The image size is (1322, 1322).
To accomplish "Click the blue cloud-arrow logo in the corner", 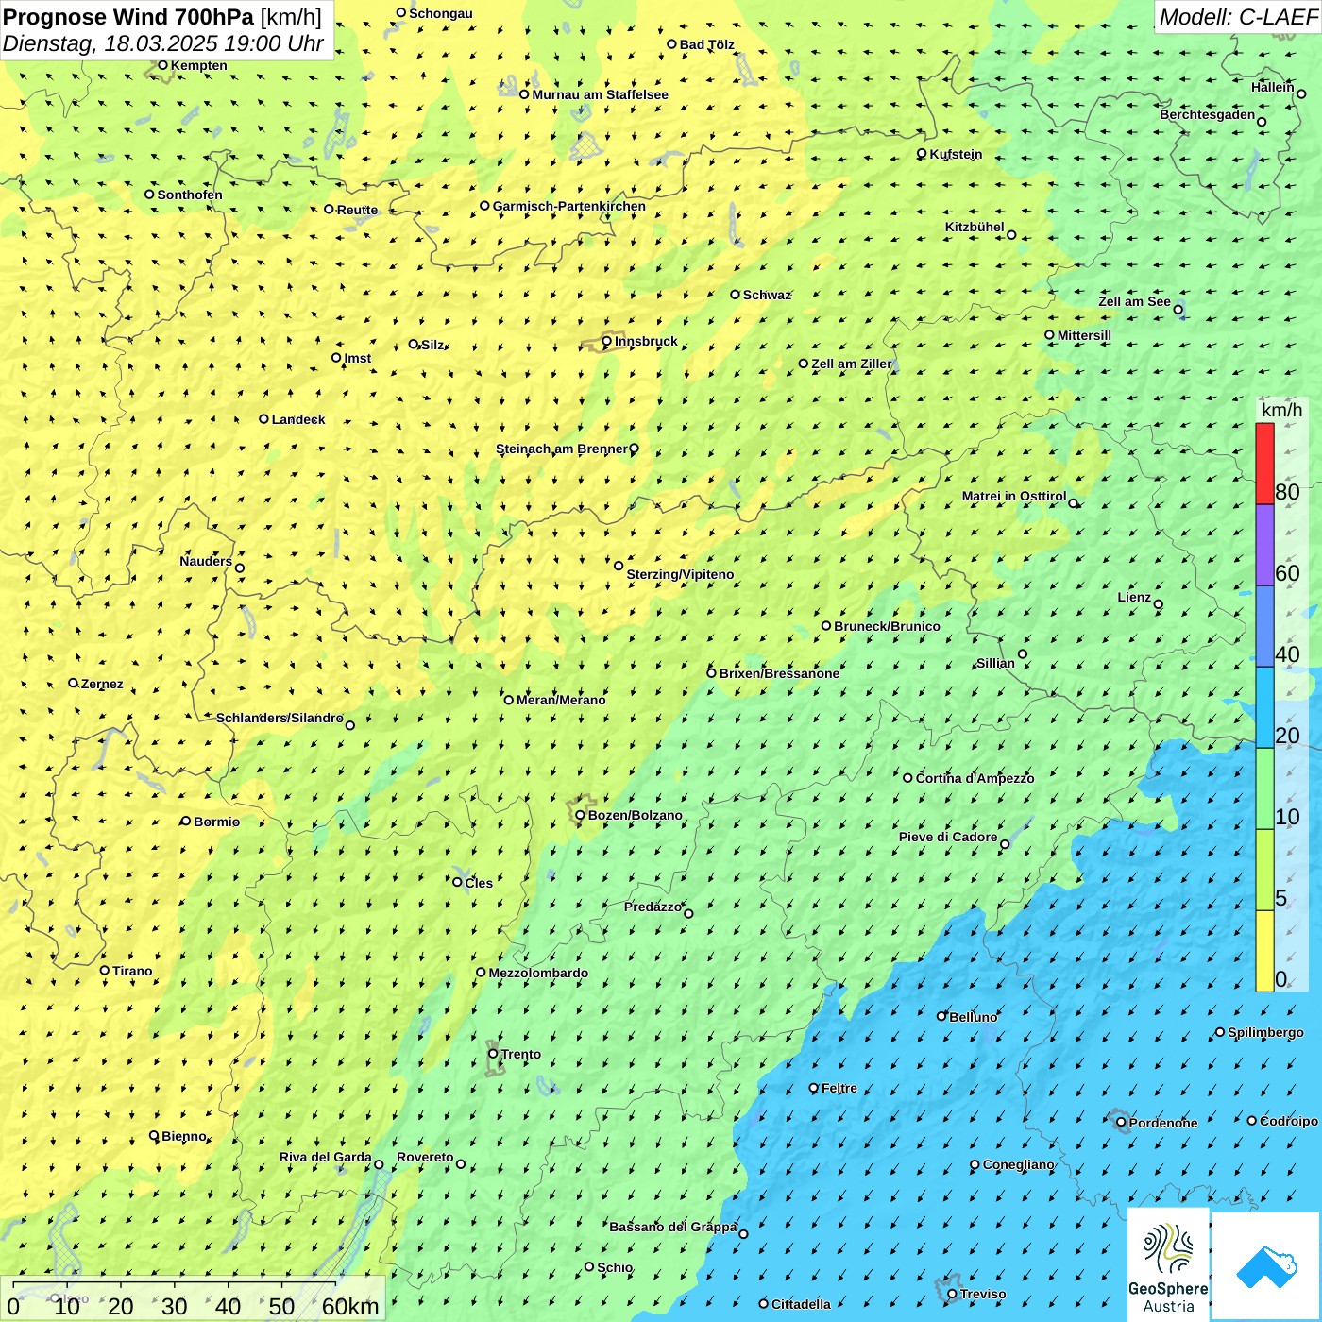I will tap(1265, 1266).
